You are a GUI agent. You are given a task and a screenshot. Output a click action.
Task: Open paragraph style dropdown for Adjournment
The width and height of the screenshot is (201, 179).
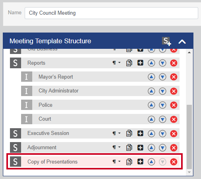[x=117, y=147]
